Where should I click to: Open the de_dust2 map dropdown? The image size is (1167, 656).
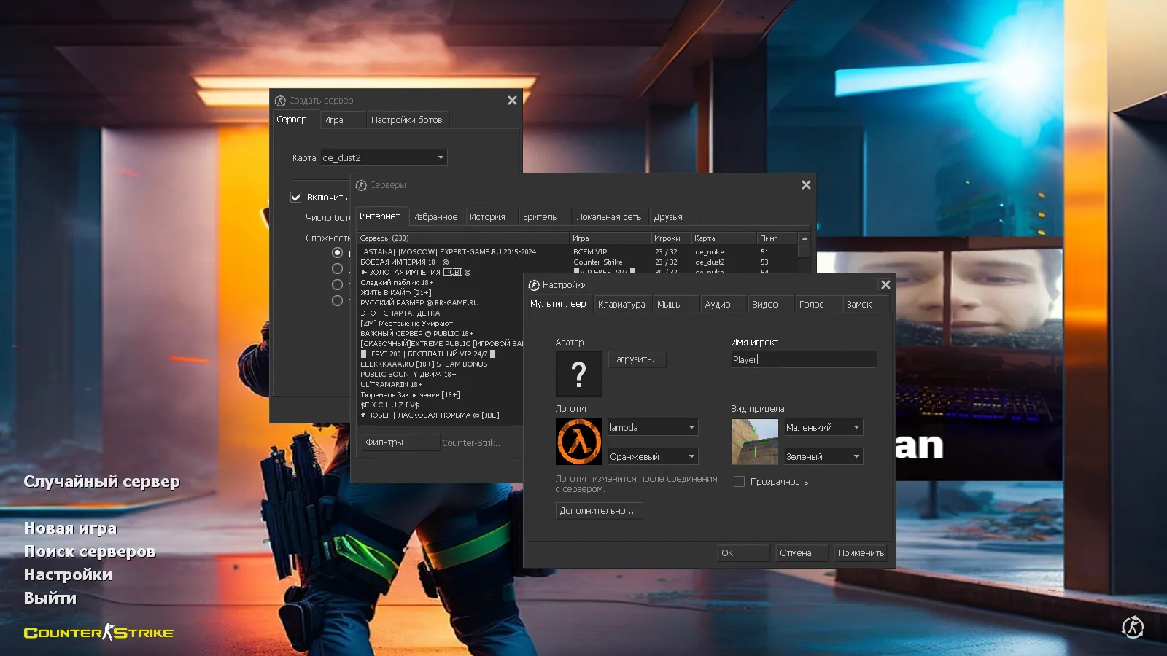point(384,157)
